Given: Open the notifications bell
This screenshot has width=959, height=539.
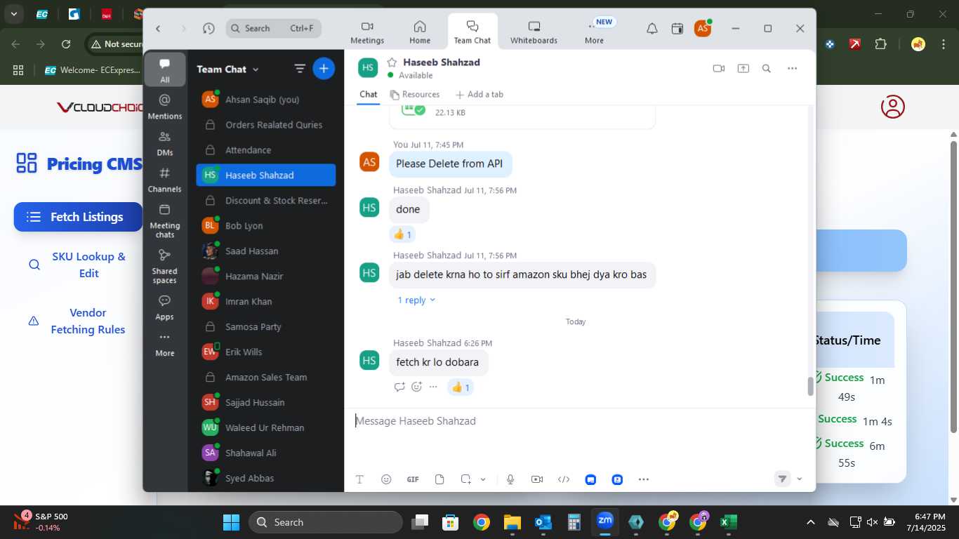Looking at the screenshot, I should (652, 29).
